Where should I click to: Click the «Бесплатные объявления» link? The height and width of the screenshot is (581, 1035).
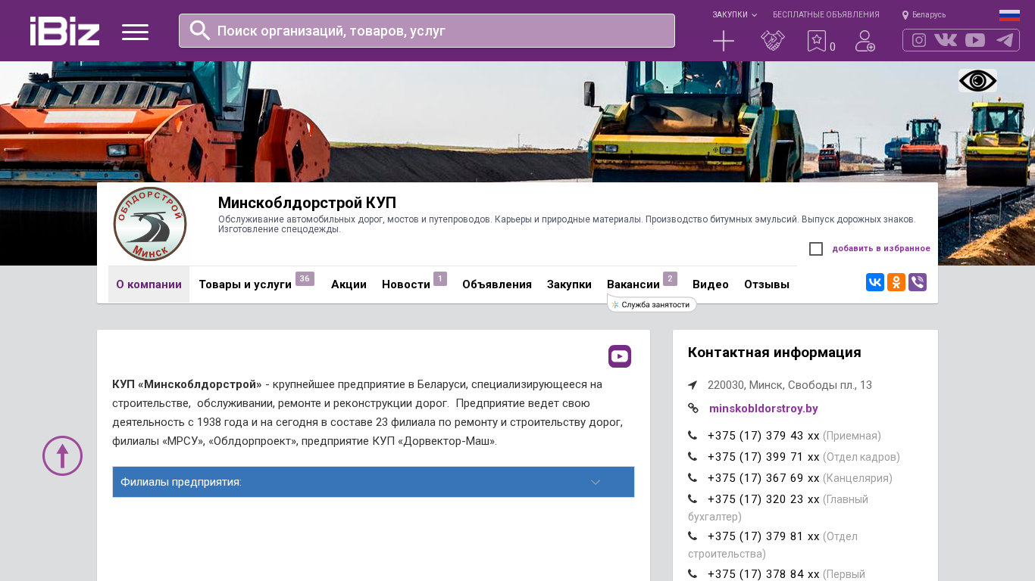826,15
